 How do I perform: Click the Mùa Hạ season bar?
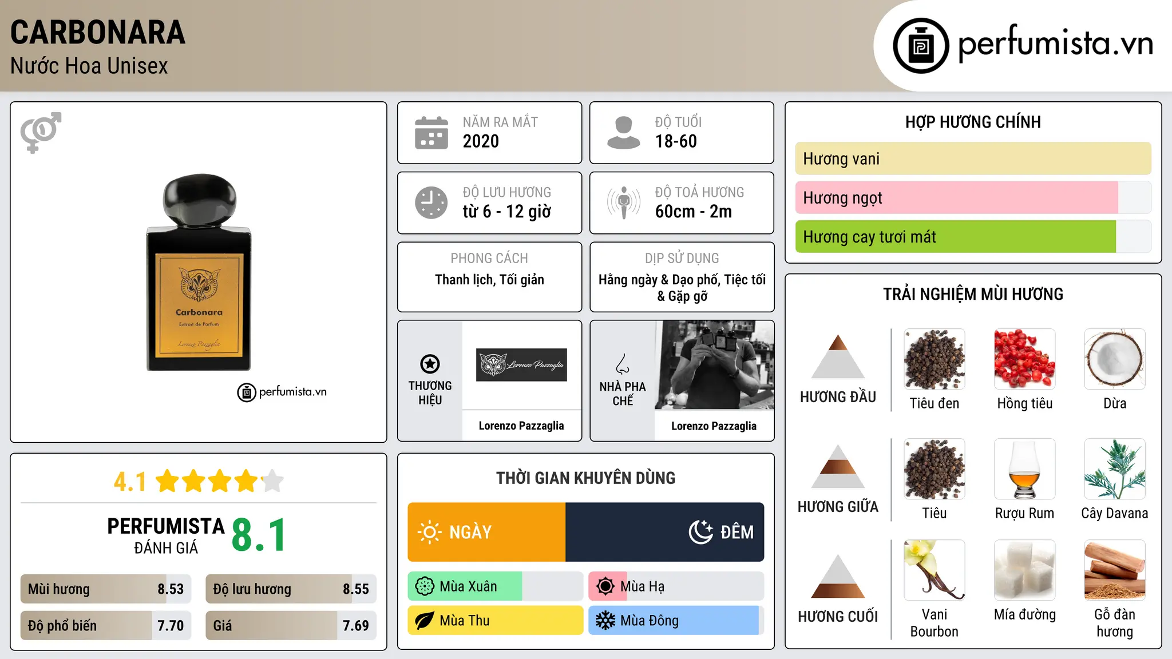pos(676,586)
